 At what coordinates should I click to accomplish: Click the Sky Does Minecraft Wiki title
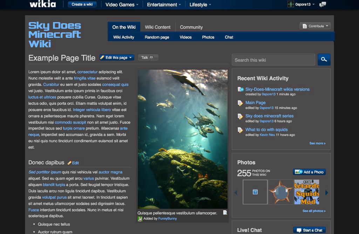(55, 35)
